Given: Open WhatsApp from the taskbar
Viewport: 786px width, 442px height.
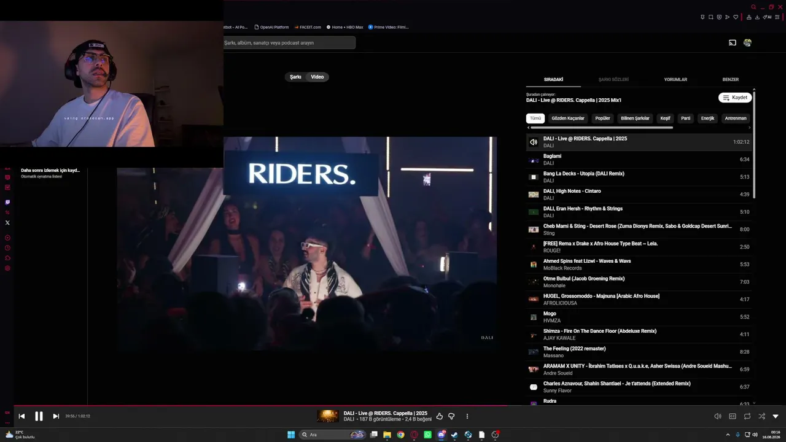Looking at the screenshot, I should [428, 435].
